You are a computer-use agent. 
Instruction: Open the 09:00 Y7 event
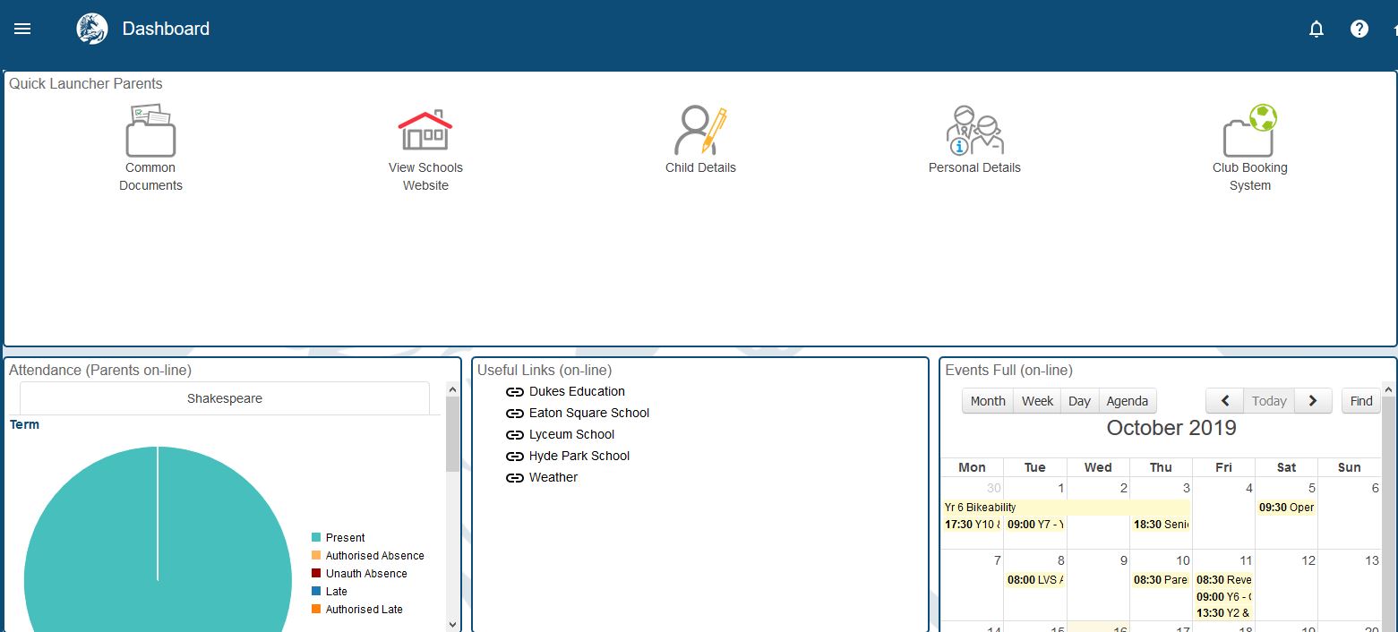tap(1035, 525)
